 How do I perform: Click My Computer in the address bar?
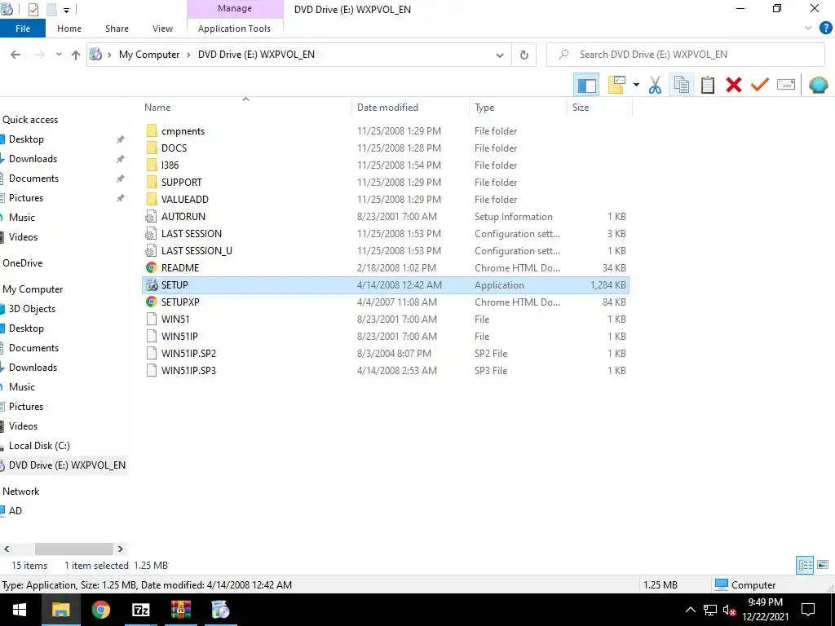[x=149, y=55]
